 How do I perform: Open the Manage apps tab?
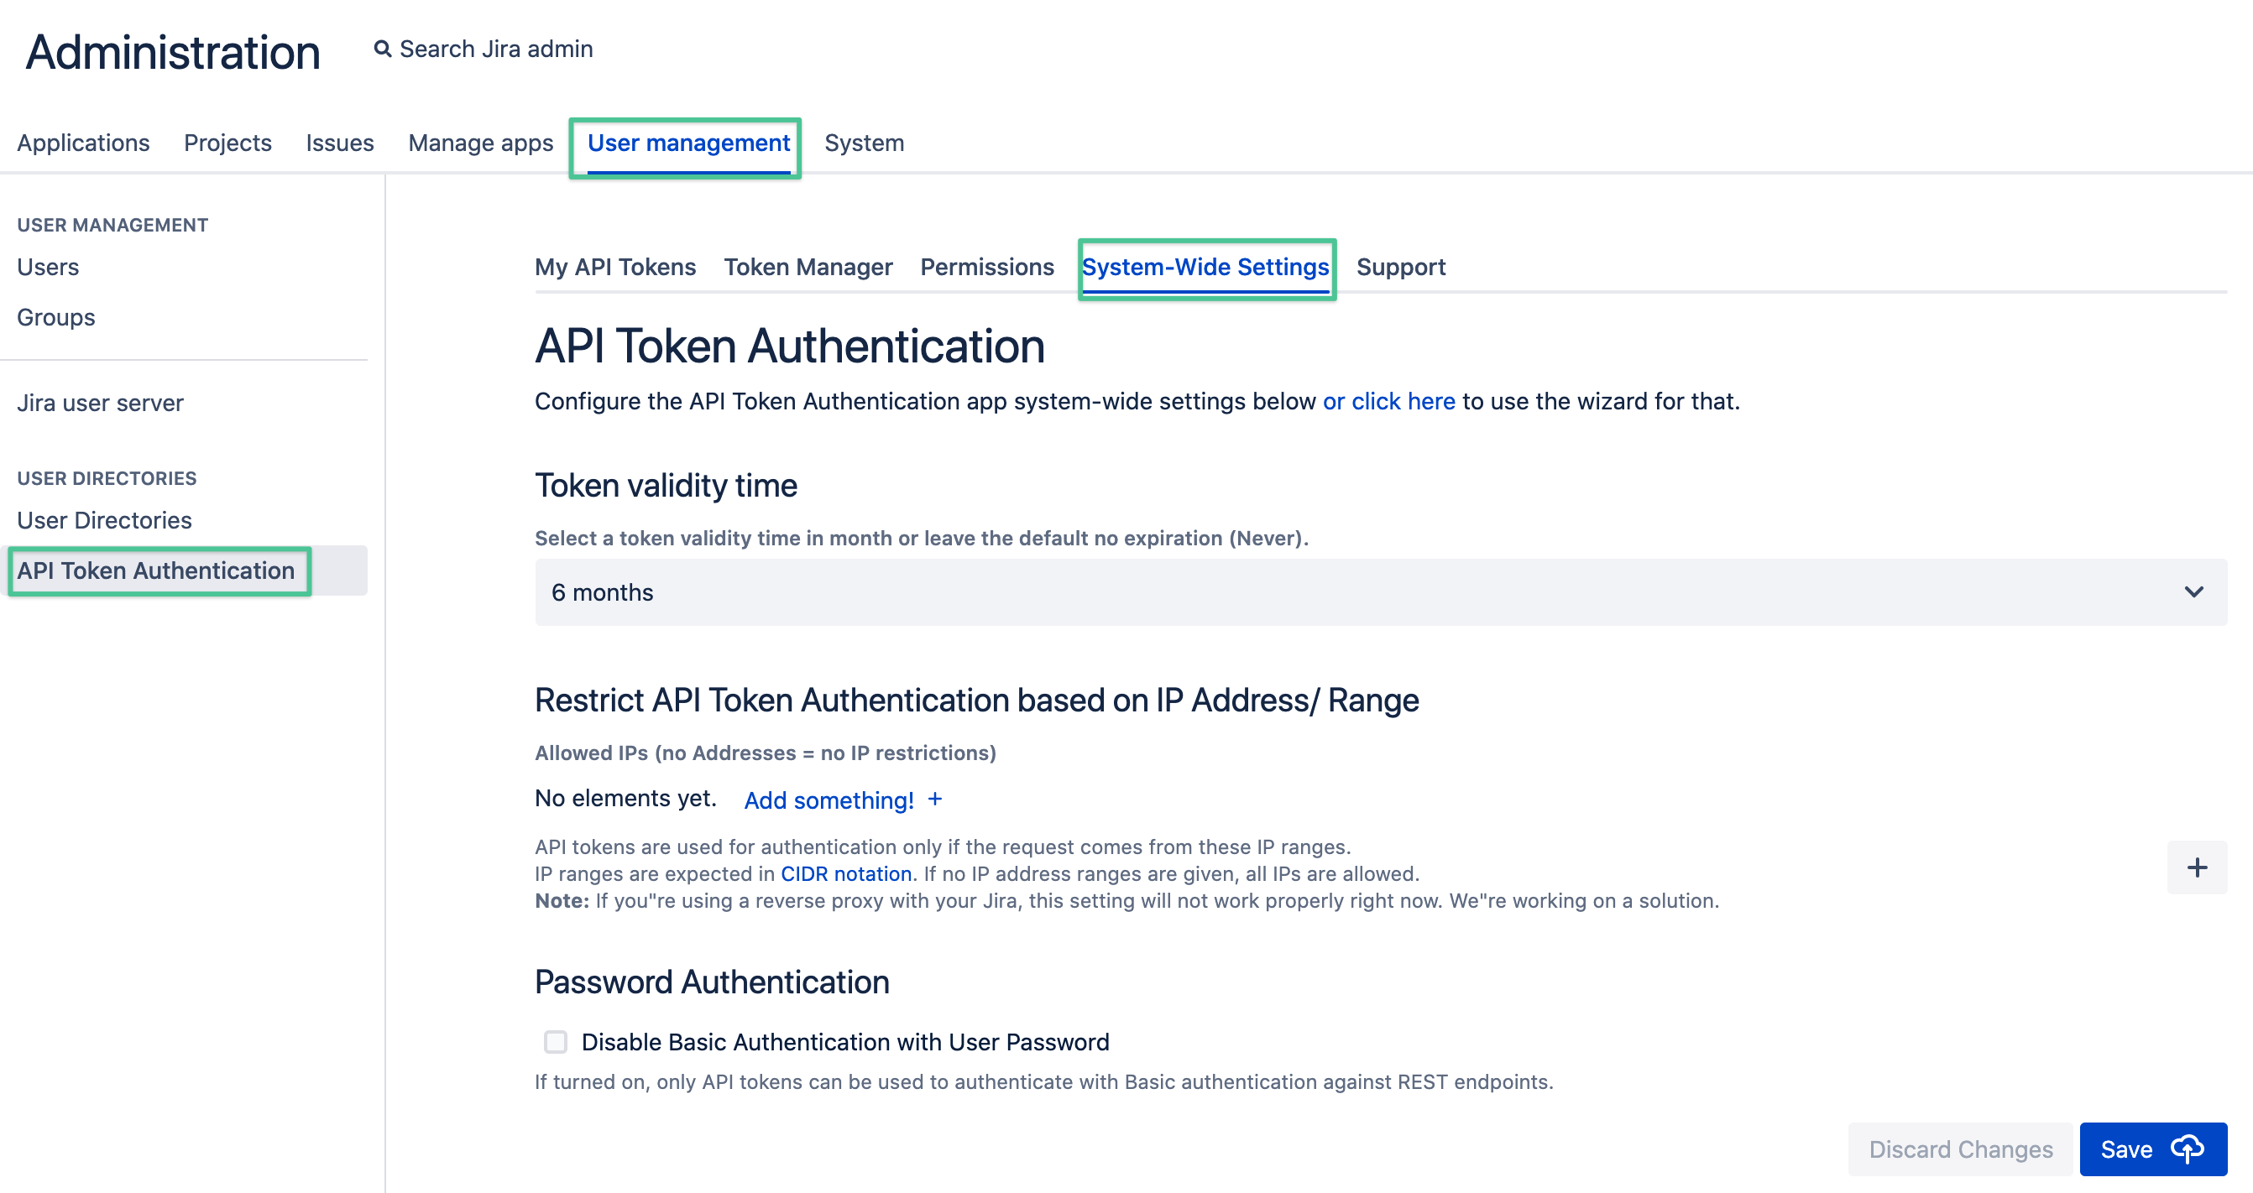[480, 143]
